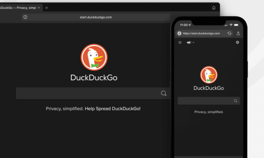Tap the phone DuckDuckGo duck logo
Screen dimensions: 264x158
pyautogui.click(x=209, y=75)
